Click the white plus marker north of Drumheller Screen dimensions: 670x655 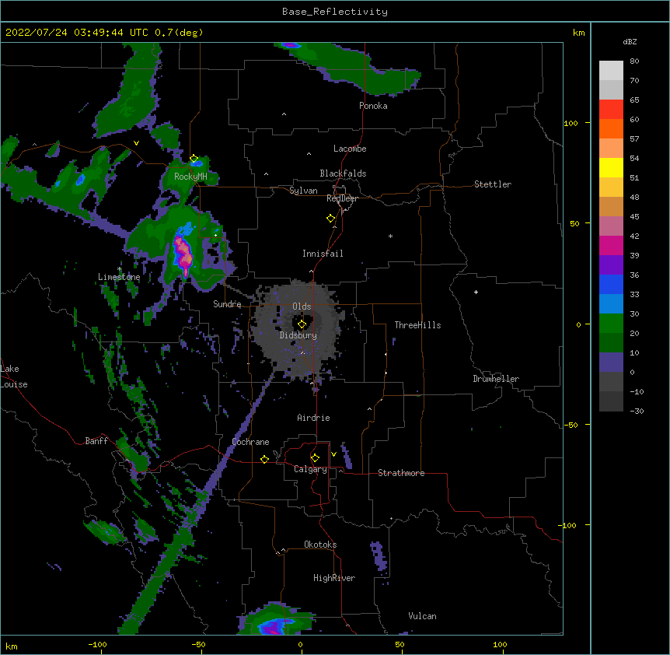(x=476, y=292)
